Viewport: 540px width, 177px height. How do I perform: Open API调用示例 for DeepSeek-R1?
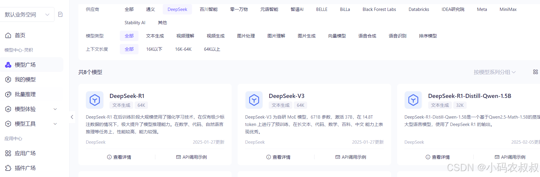[x=191, y=157]
